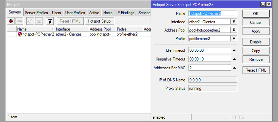Click the HTTPS status bar entry
The height and width of the screenshot is (122, 278).
coord(238,117)
